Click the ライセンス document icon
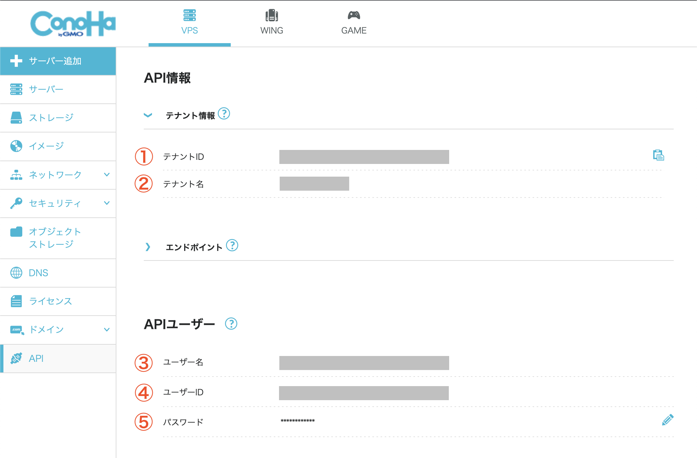The height and width of the screenshot is (458, 697). tap(16, 301)
